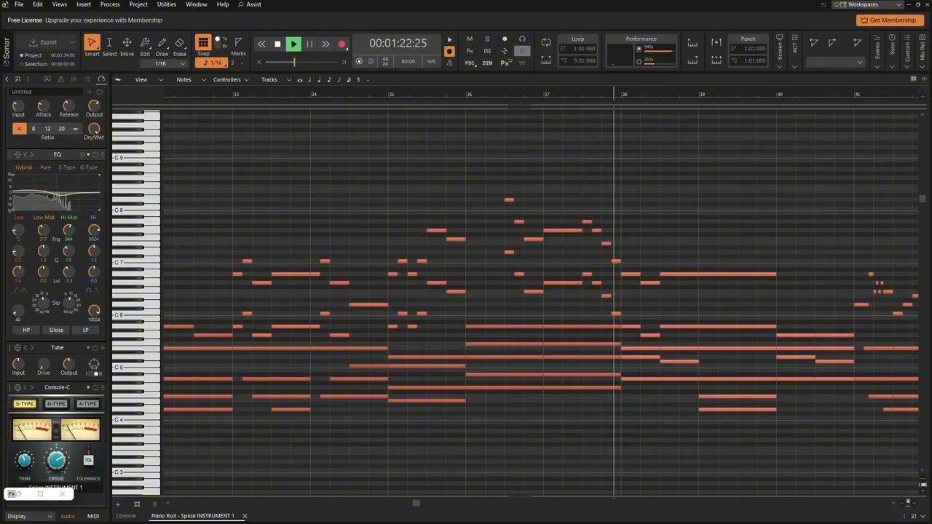Enable the EQ Gloss button

coord(56,330)
